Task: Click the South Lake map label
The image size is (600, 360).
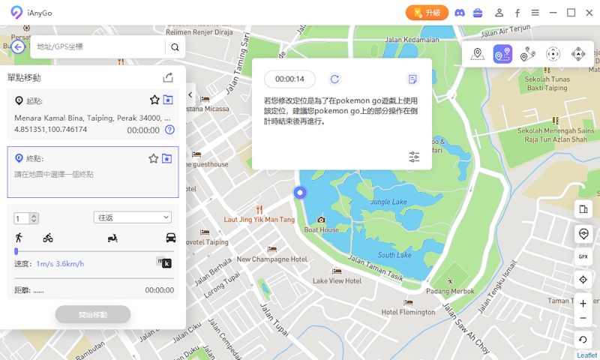Action: (394, 255)
